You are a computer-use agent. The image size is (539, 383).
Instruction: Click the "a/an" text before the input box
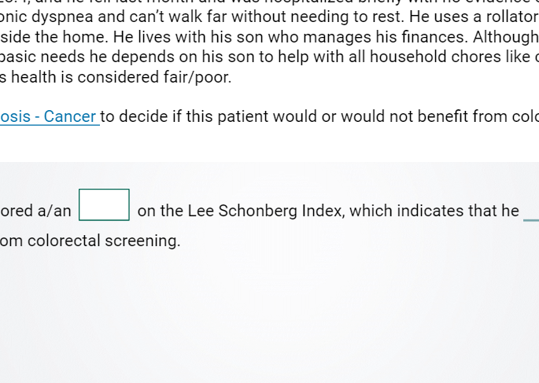point(54,211)
